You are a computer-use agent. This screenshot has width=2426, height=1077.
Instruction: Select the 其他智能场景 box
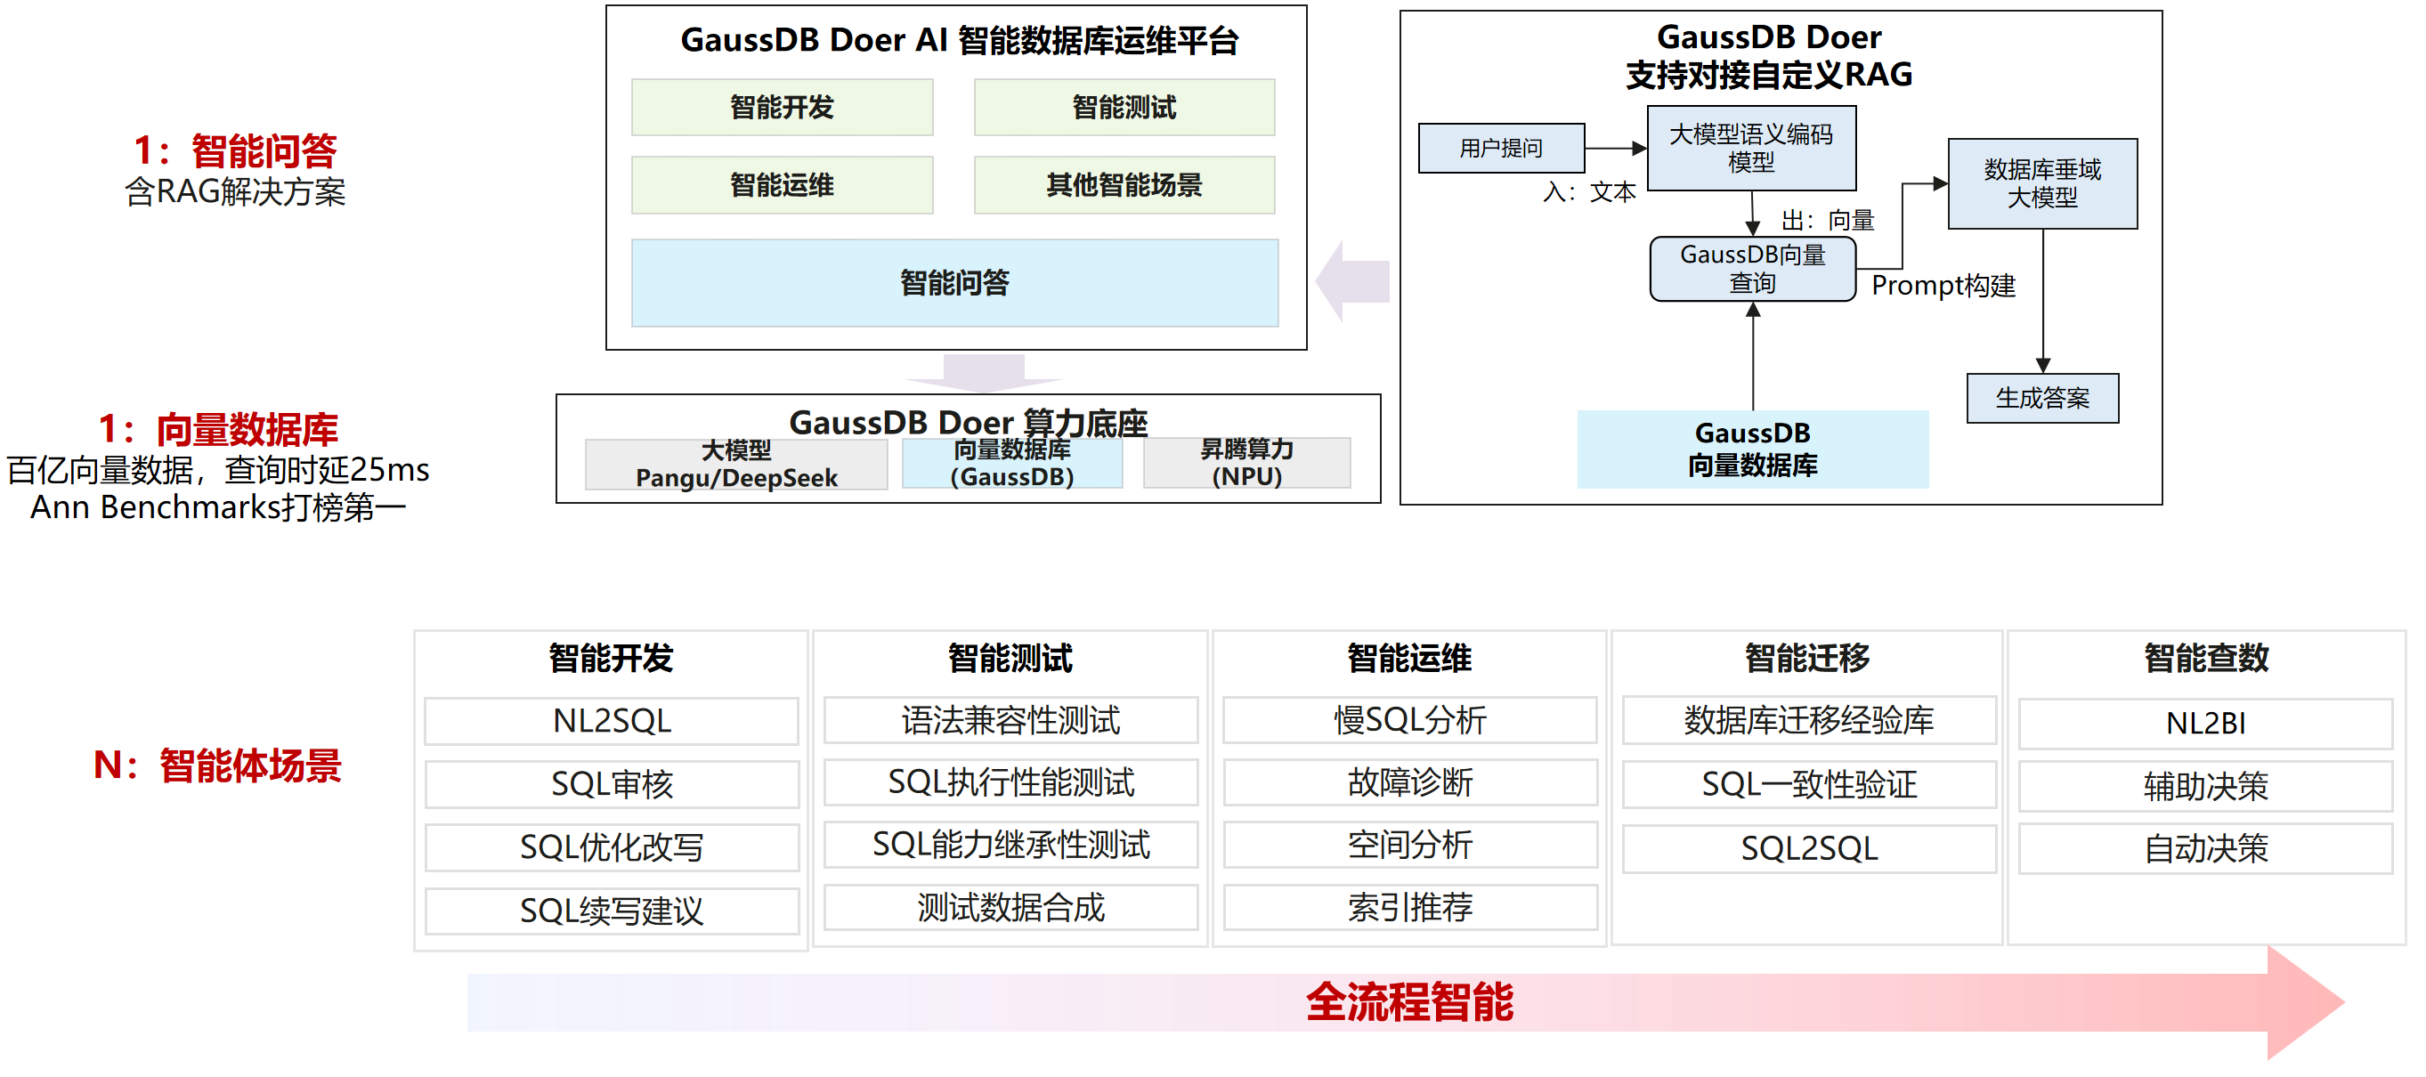(x=1124, y=184)
